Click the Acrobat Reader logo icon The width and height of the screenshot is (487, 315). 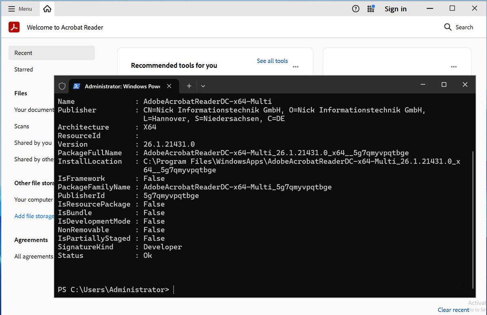click(14, 27)
